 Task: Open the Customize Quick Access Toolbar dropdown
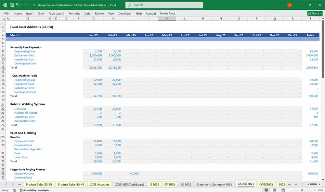click(x=34, y=5)
